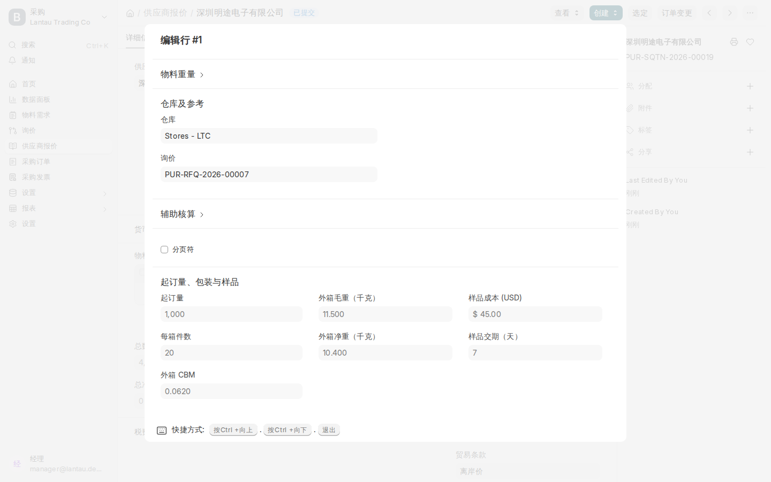Add an attachment with 附件 plus icon

(x=750, y=108)
